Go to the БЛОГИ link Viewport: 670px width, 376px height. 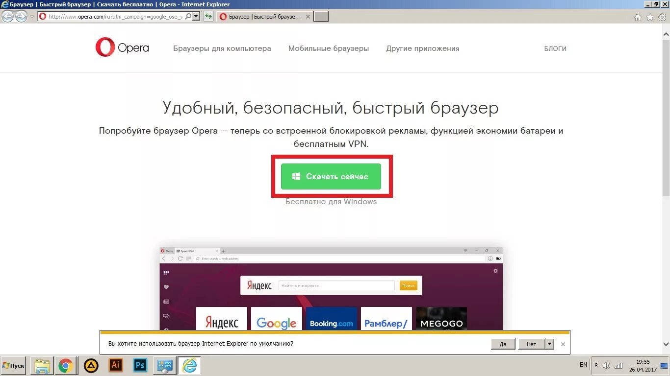555,48
